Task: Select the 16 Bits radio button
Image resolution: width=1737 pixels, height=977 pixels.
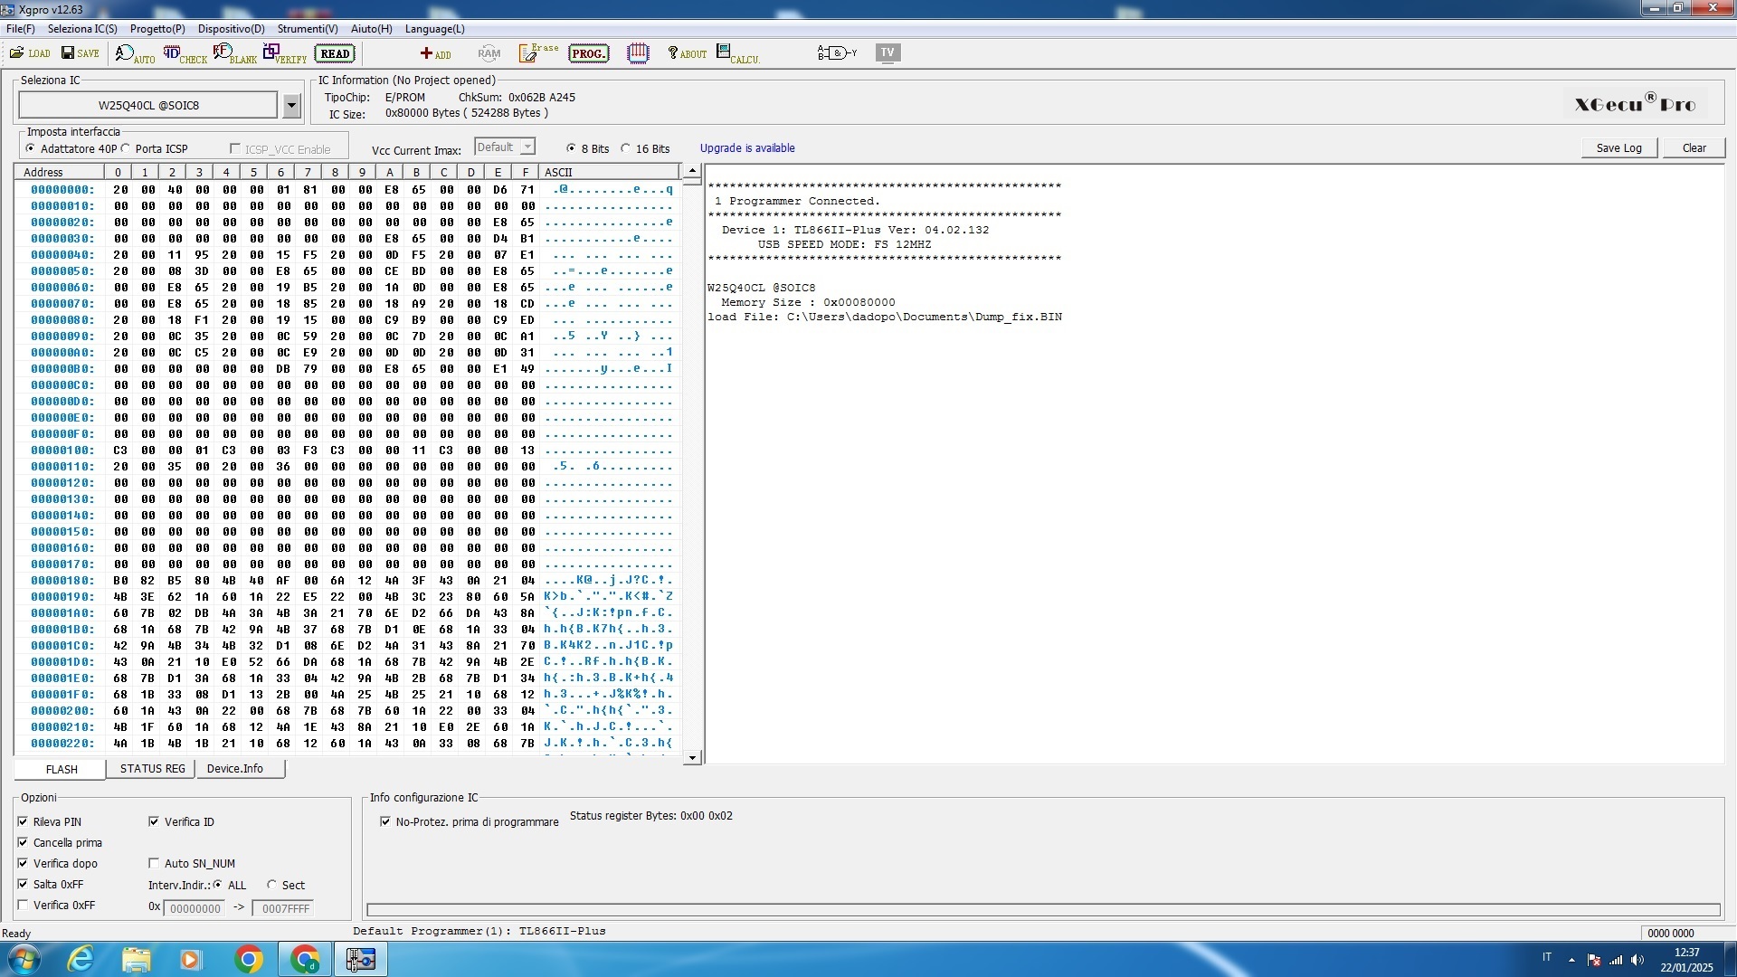Action: tap(625, 148)
